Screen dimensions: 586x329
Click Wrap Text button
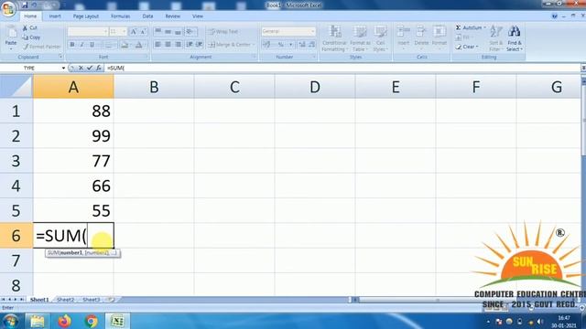[x=223, y=32]
